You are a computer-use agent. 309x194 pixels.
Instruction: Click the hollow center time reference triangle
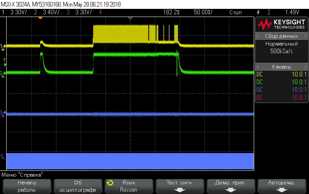pos(130,18)
